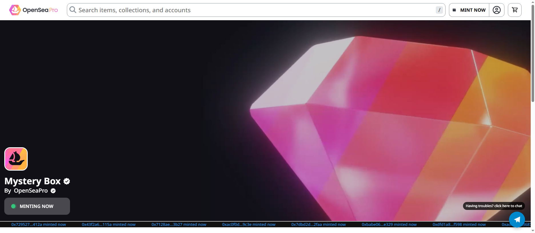The height and width of the screenshot is (233, 535).
Task: Click the MINT NOW button in header
Action: point(469,10)
